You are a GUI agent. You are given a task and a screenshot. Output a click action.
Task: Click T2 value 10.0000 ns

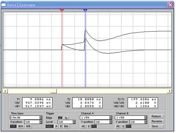(x=89, y=99)
